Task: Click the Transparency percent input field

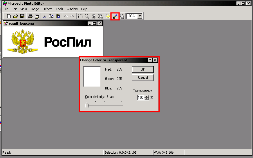Action: click(x=141, y=98)
